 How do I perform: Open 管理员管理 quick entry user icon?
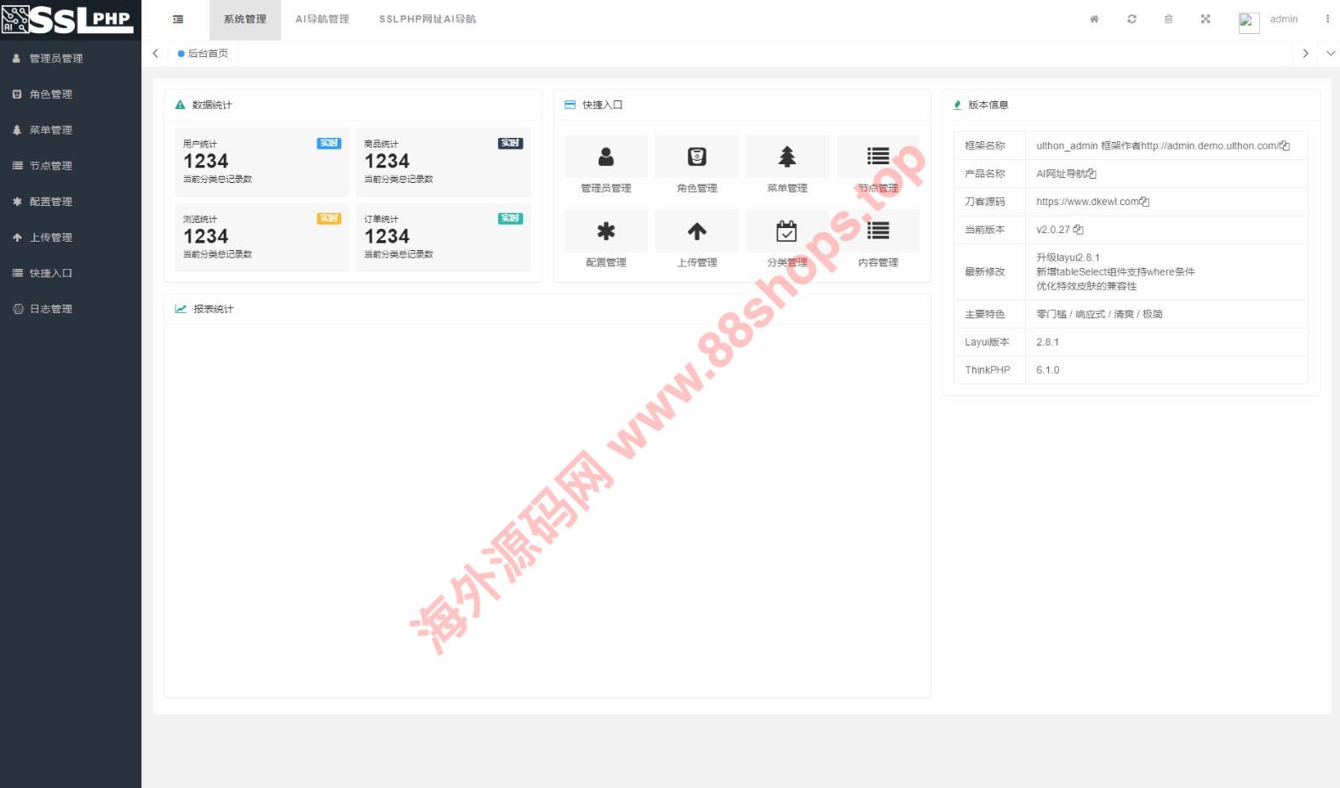(605, 157)
